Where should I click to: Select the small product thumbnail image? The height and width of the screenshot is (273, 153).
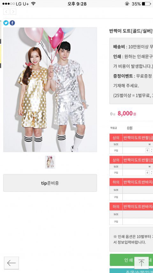pos(50,162)
